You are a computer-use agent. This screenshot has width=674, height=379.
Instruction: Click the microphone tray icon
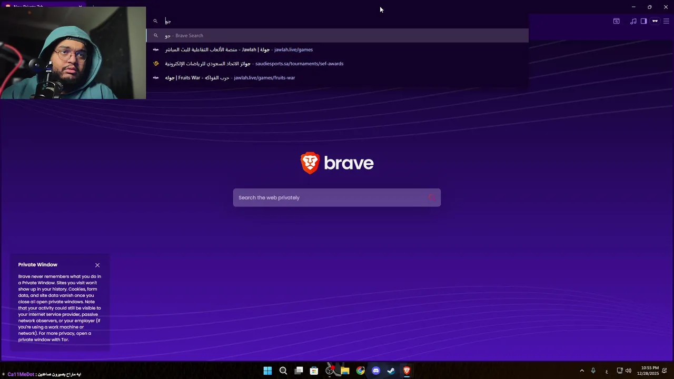(593, 371)
